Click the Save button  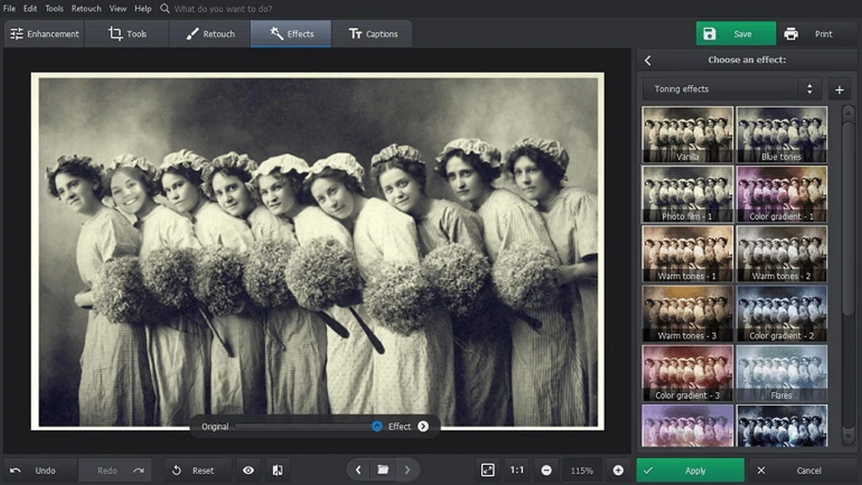(x=736, y=34)
